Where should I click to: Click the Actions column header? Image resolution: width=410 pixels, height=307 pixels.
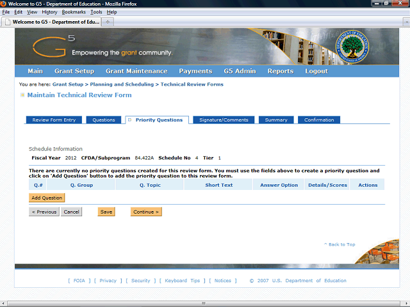coord(368,185)
